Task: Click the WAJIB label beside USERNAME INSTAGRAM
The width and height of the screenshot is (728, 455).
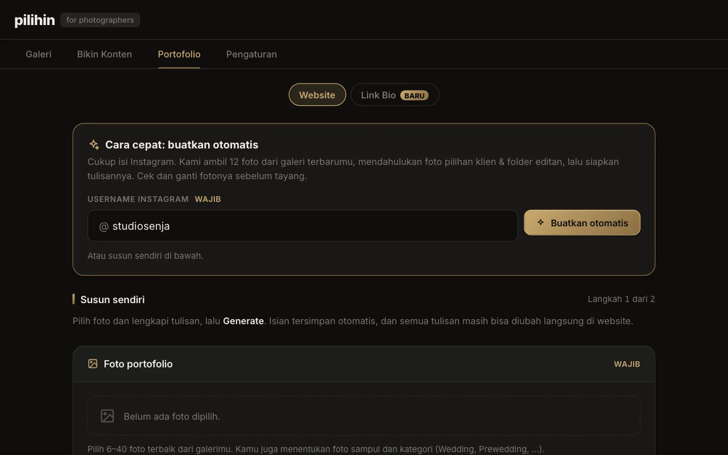Action: click(208, 199)
